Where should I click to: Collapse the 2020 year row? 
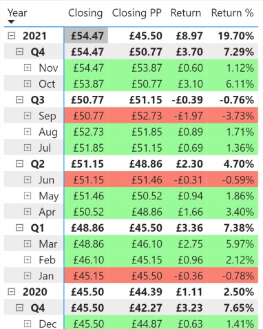[x=12, y=292]
